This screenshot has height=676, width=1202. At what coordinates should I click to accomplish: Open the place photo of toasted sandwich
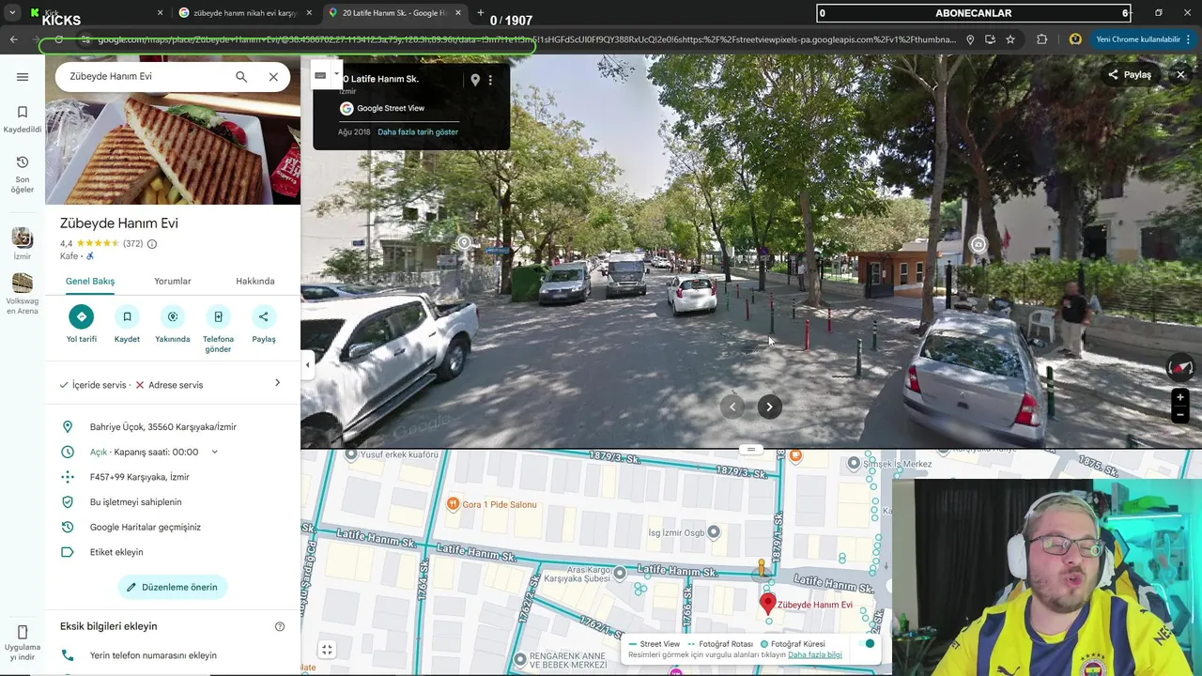pyautogui.click(x=173, y=150)
